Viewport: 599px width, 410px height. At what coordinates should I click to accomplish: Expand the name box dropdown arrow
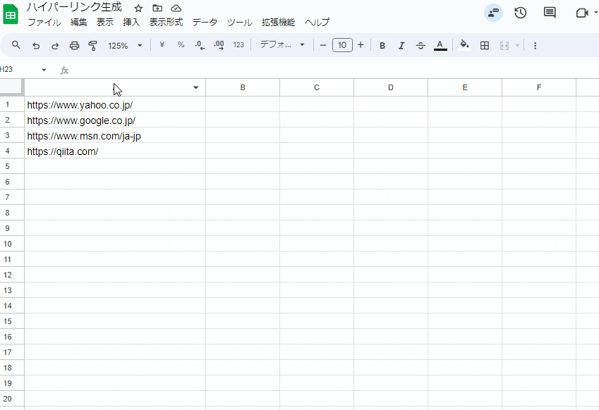coord(44,70)
